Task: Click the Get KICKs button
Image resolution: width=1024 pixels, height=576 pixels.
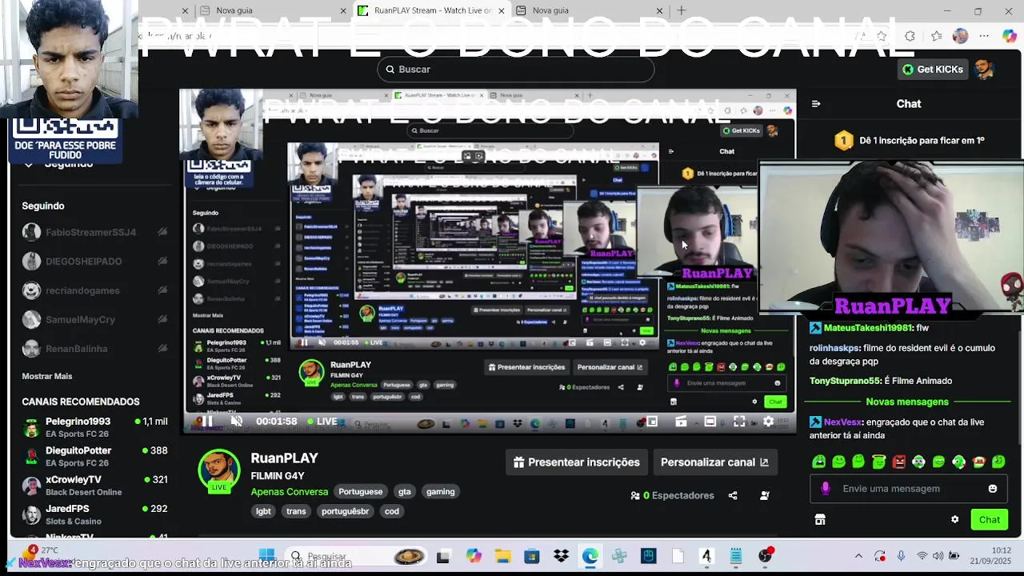Action: click(933, 70)
